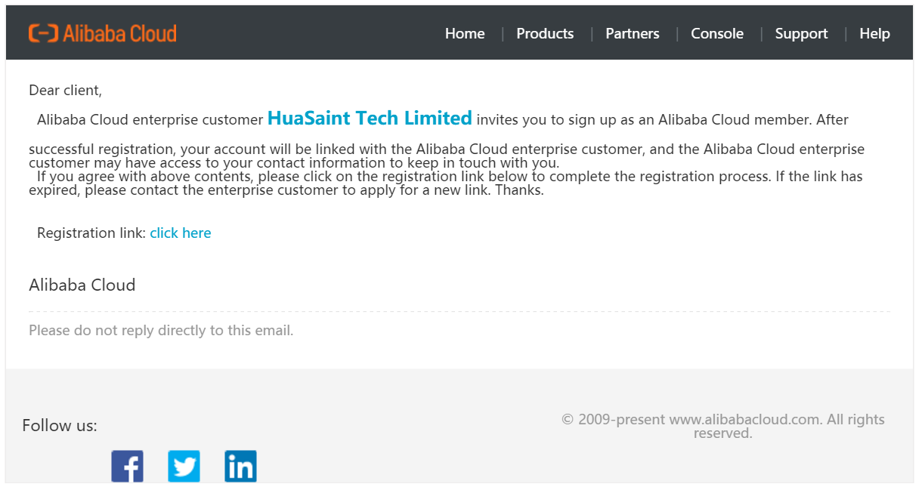Click the 'Please do not reply' notice
This screenshot has height=487, width=922.
[161, 330]
